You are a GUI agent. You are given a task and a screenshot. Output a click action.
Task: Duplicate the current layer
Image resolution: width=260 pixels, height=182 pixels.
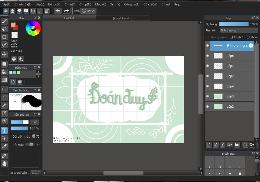click(245, 145)
